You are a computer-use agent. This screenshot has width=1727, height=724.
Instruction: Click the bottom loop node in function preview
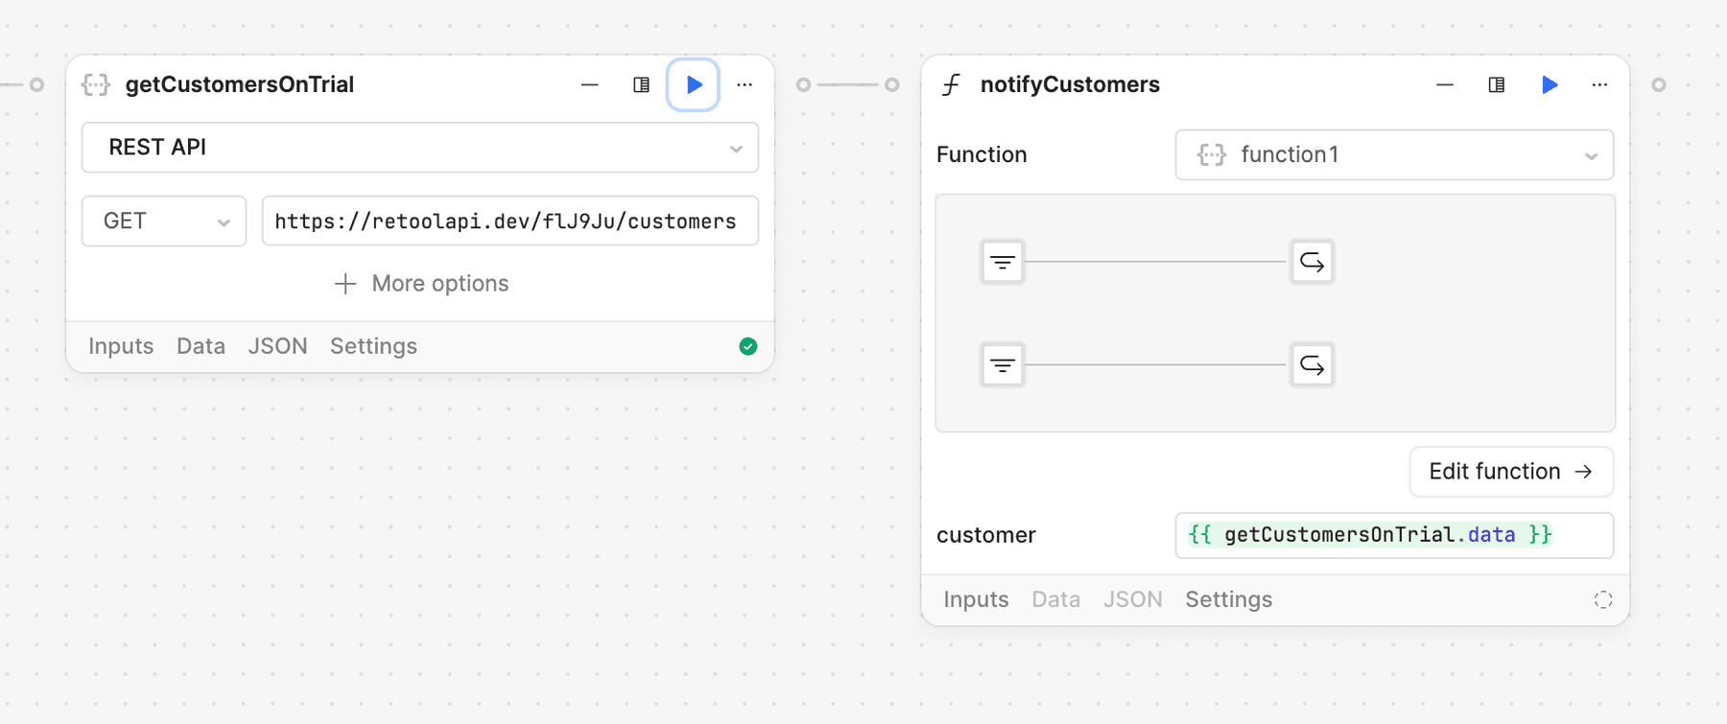(x=1312, y=365)
